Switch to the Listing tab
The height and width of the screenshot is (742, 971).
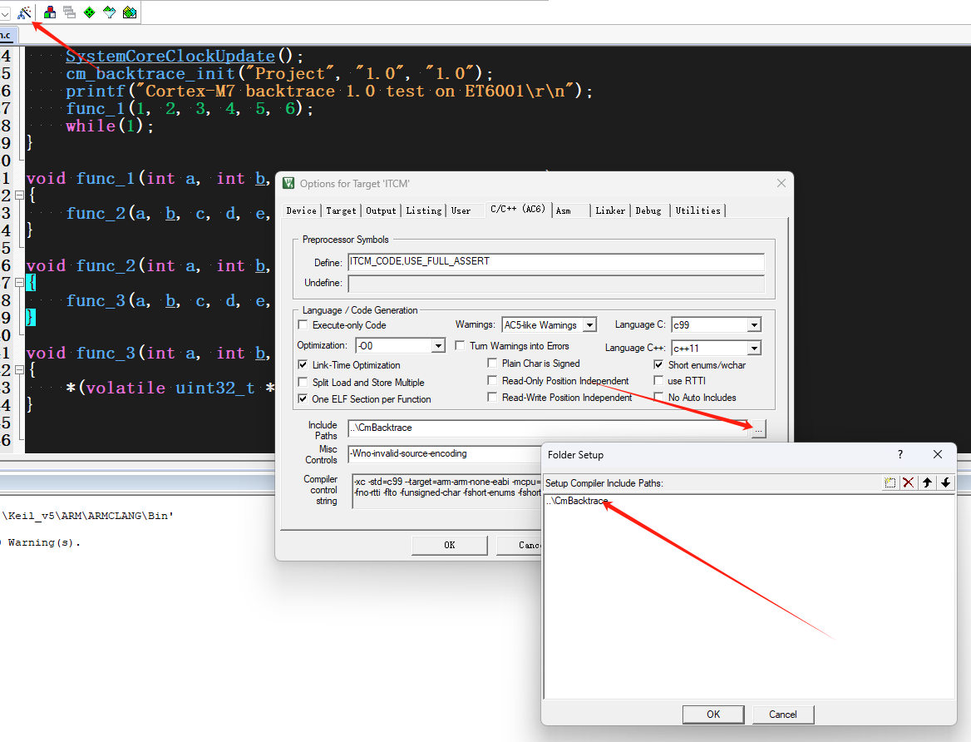point(424,210)
